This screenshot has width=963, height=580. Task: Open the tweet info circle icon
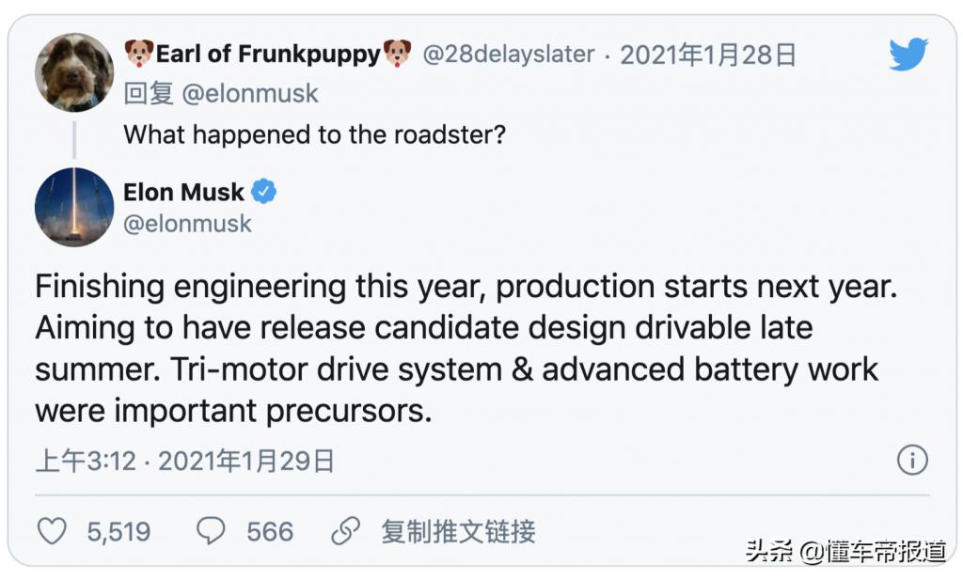[x=911, y=460]
